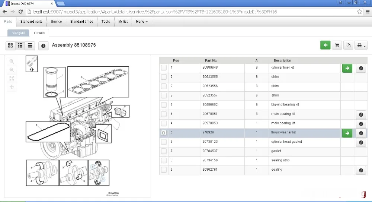
Task: Switch to grid tile view icon
Action: coord(10,45)
